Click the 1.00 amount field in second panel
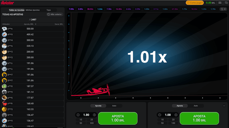 168,115
